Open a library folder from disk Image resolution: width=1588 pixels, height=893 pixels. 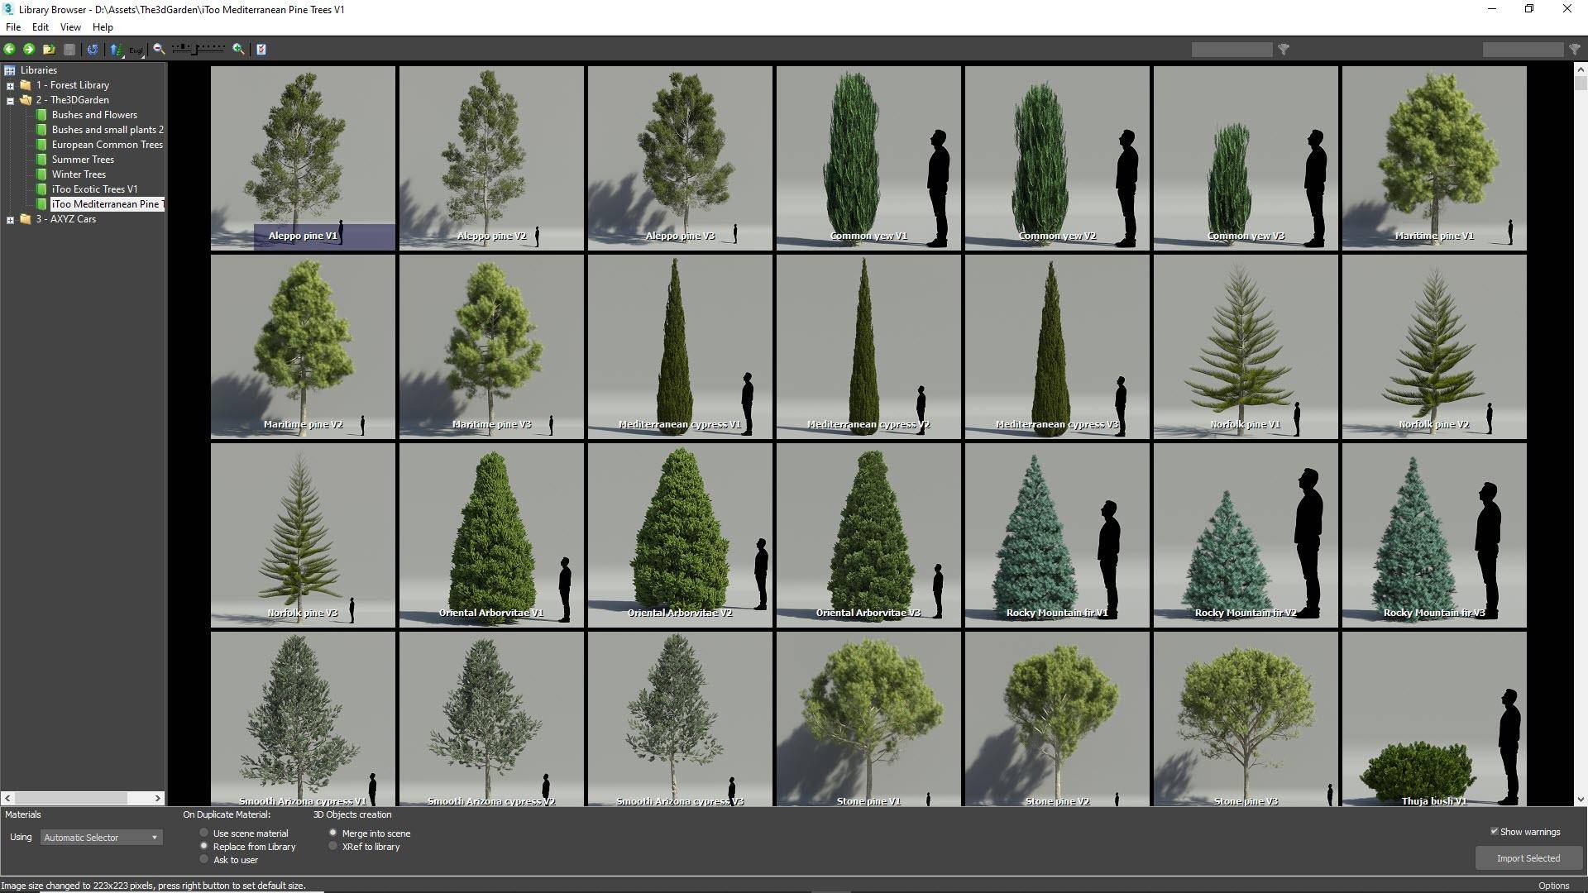click(x=48, y=50)
